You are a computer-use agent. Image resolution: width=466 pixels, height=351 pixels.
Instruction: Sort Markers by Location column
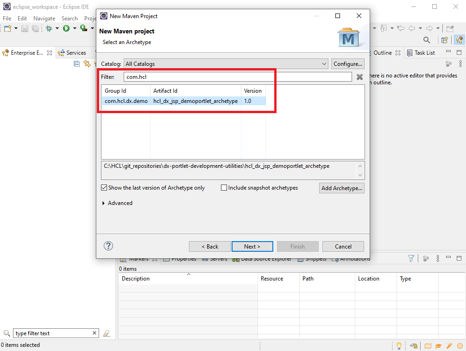click(x=376, y=279)
